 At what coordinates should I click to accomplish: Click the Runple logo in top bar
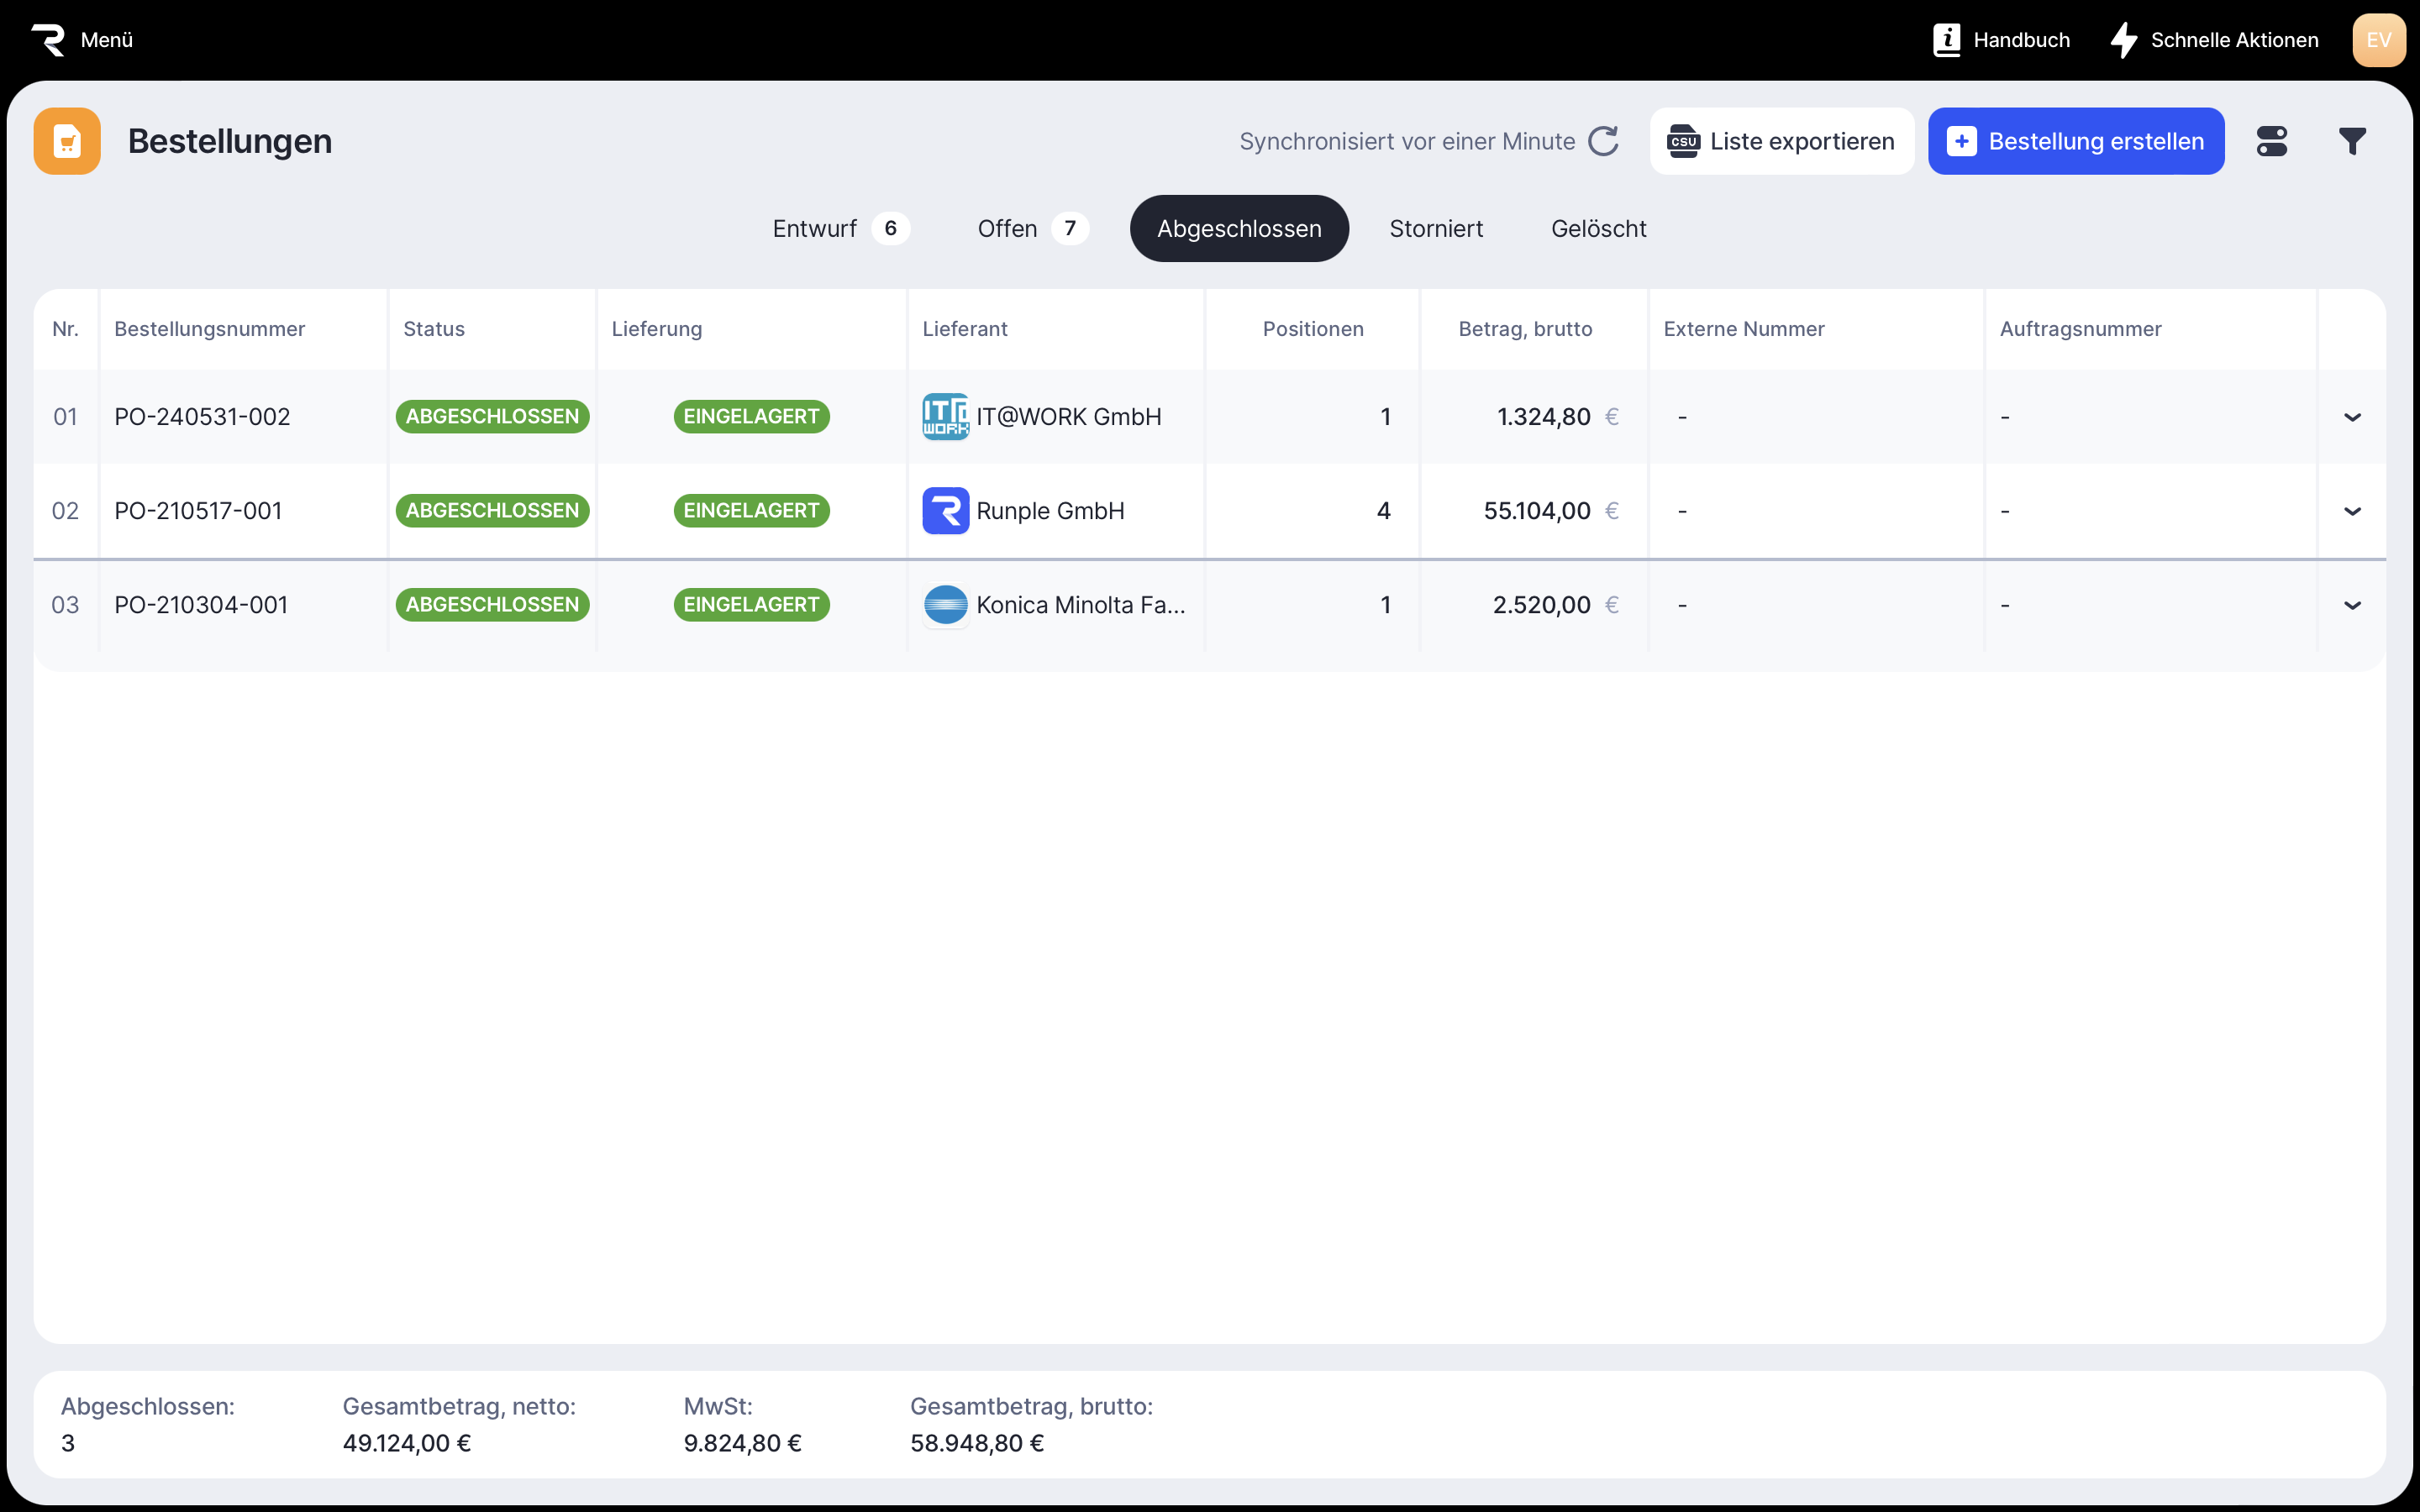(x=47, y=40)
